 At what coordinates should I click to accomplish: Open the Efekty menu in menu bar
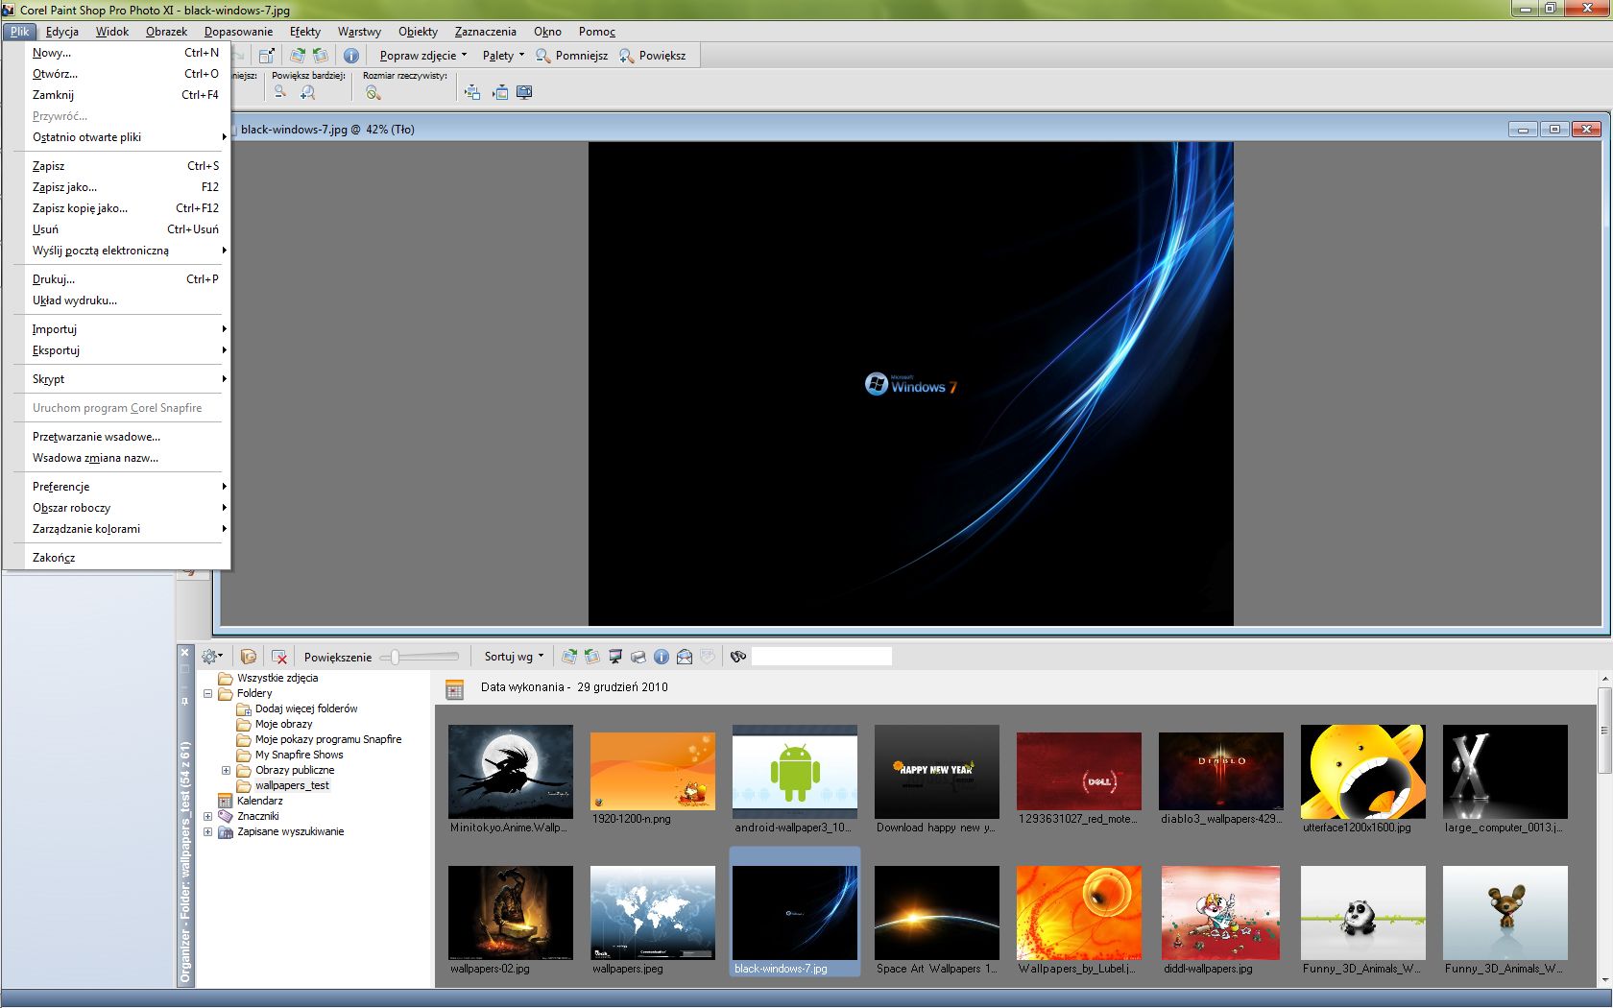305,32
